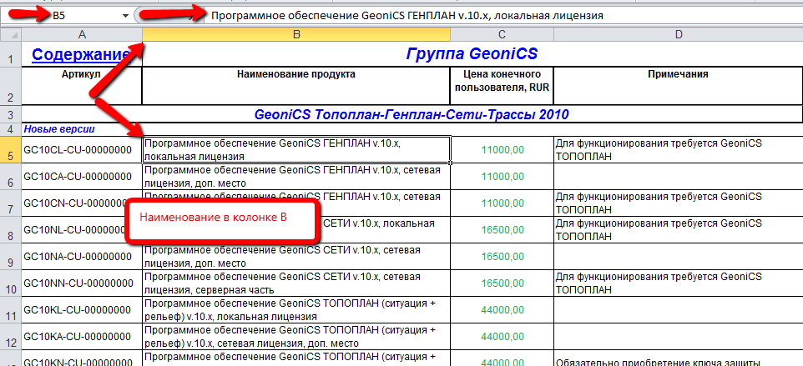Select ГЕНПЛАН локальная лицензия product cell

pos(296,149)
